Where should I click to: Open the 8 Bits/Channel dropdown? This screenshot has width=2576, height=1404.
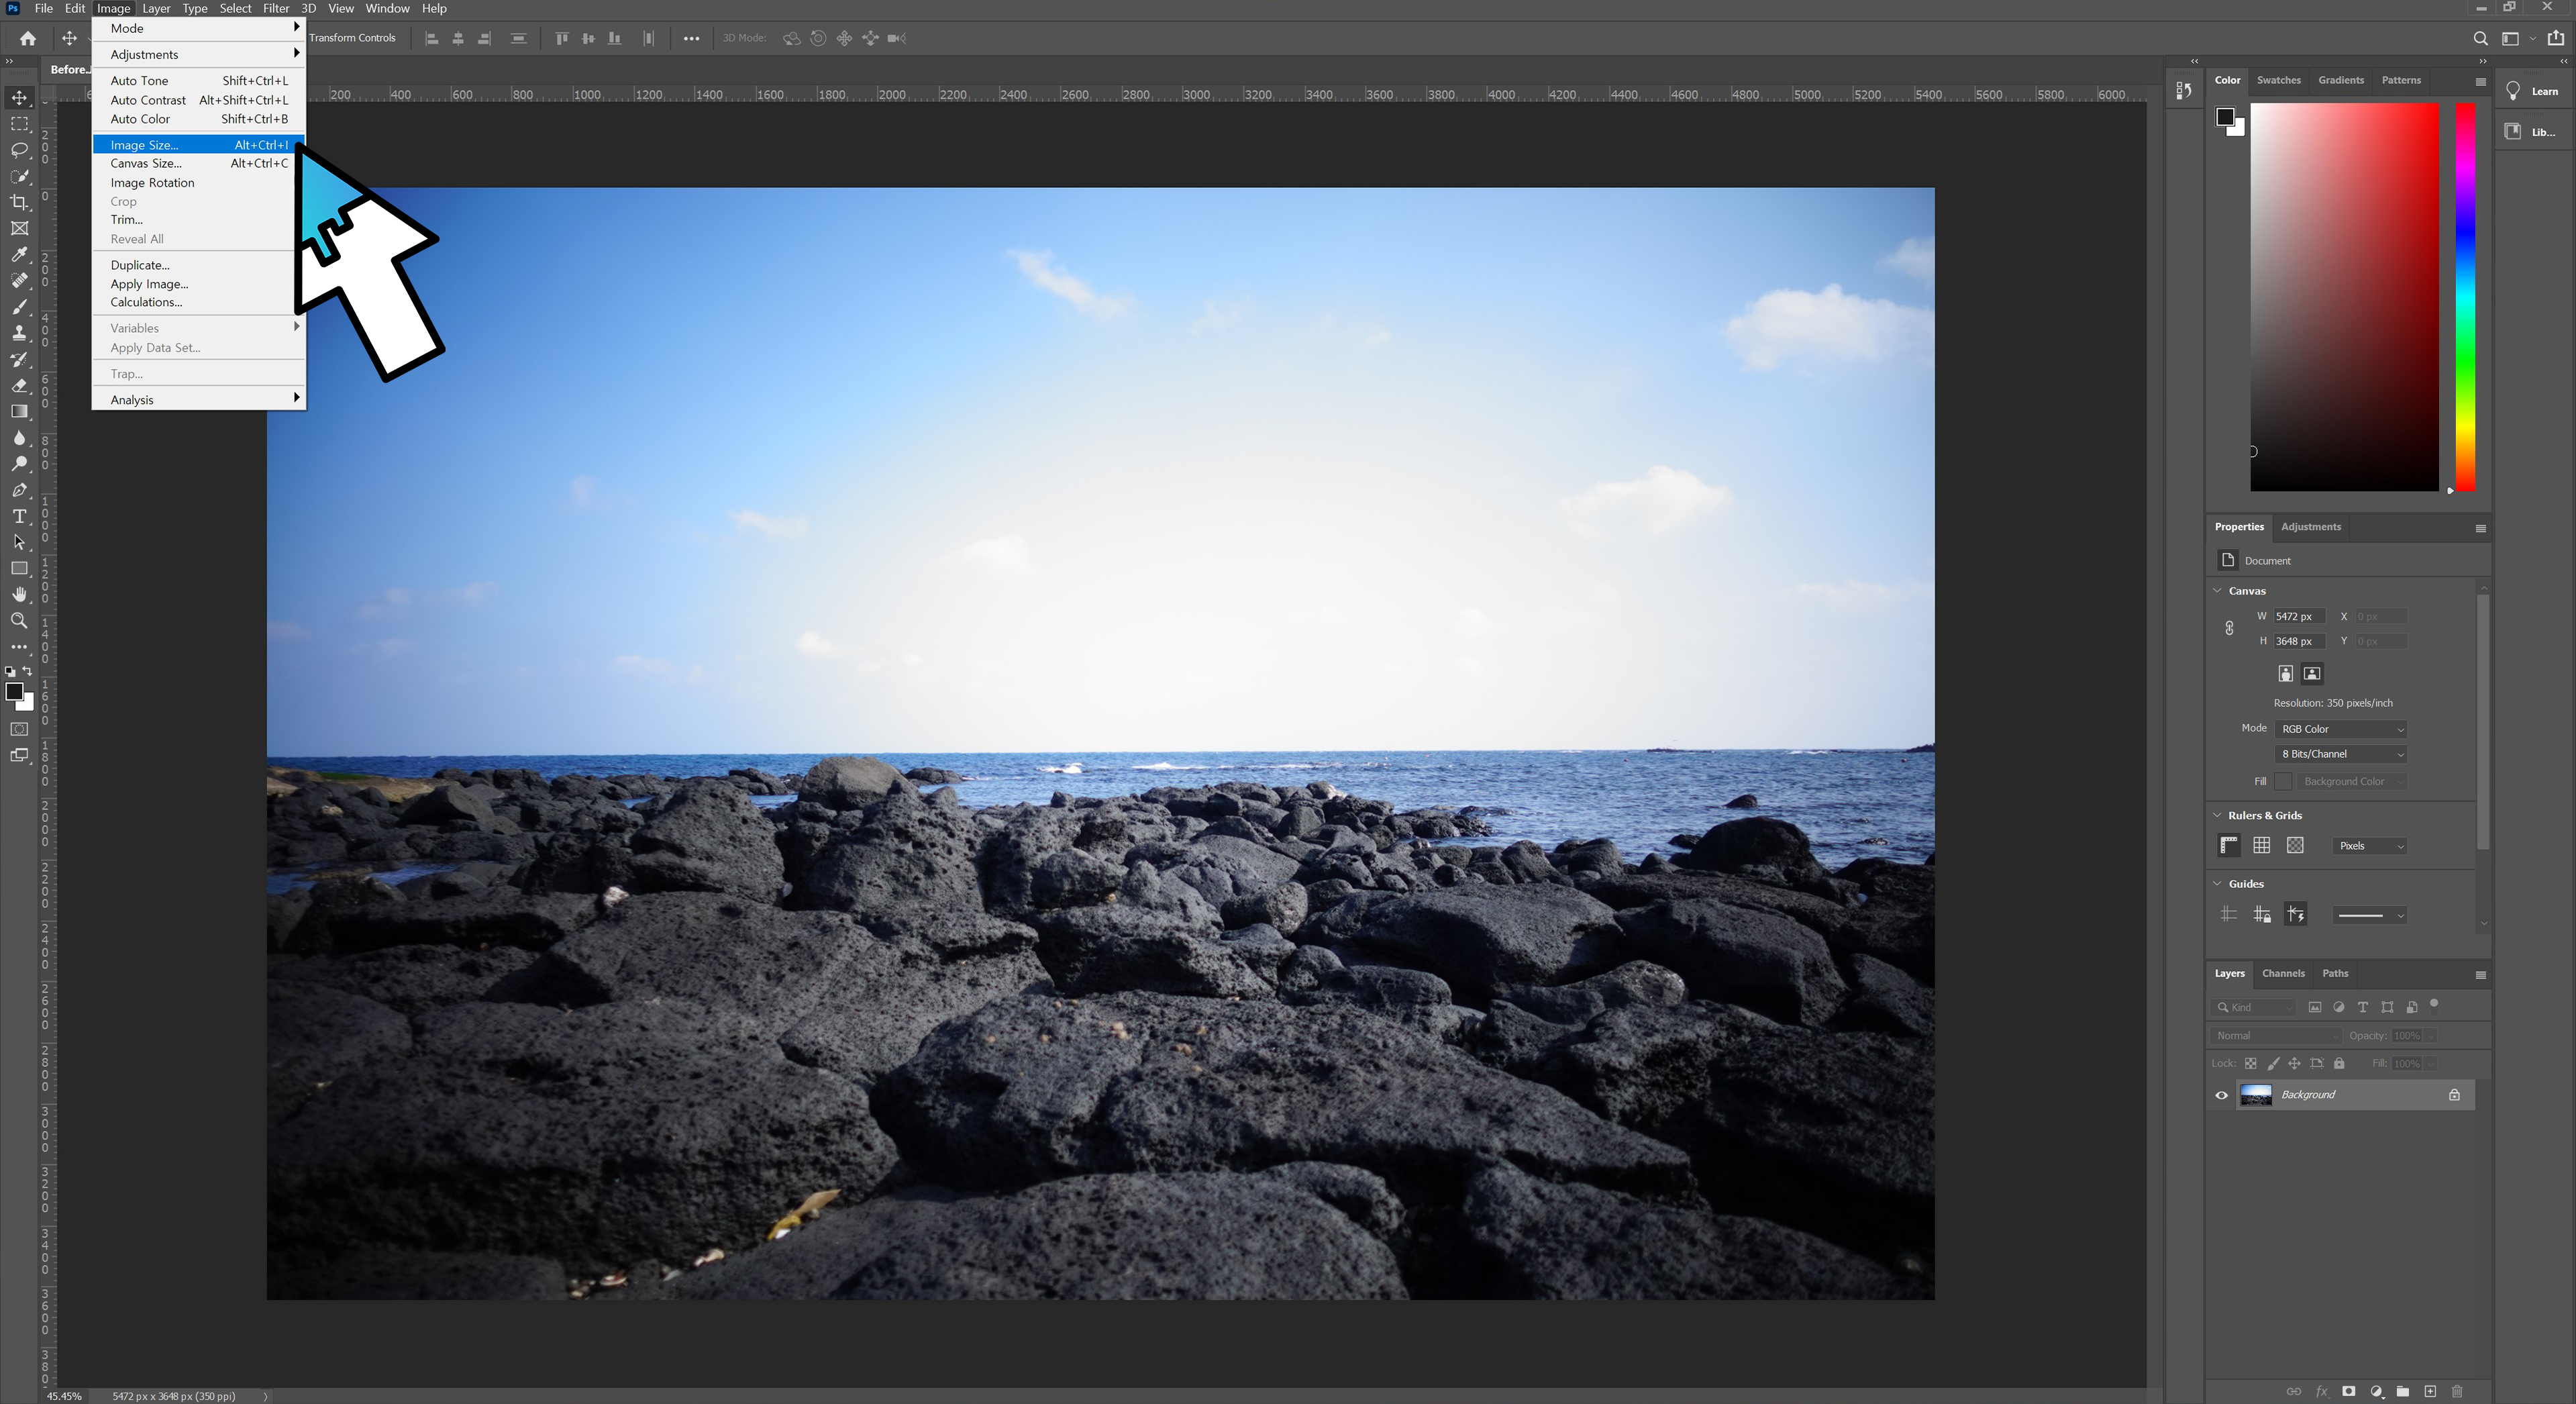pyautogui.click(x=2340, y=754)
